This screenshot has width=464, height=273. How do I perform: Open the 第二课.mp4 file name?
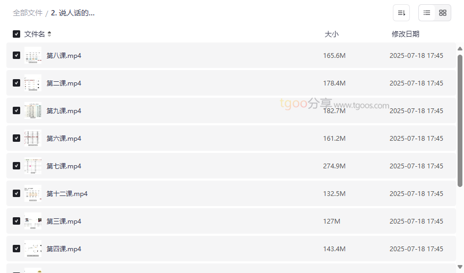64,83
